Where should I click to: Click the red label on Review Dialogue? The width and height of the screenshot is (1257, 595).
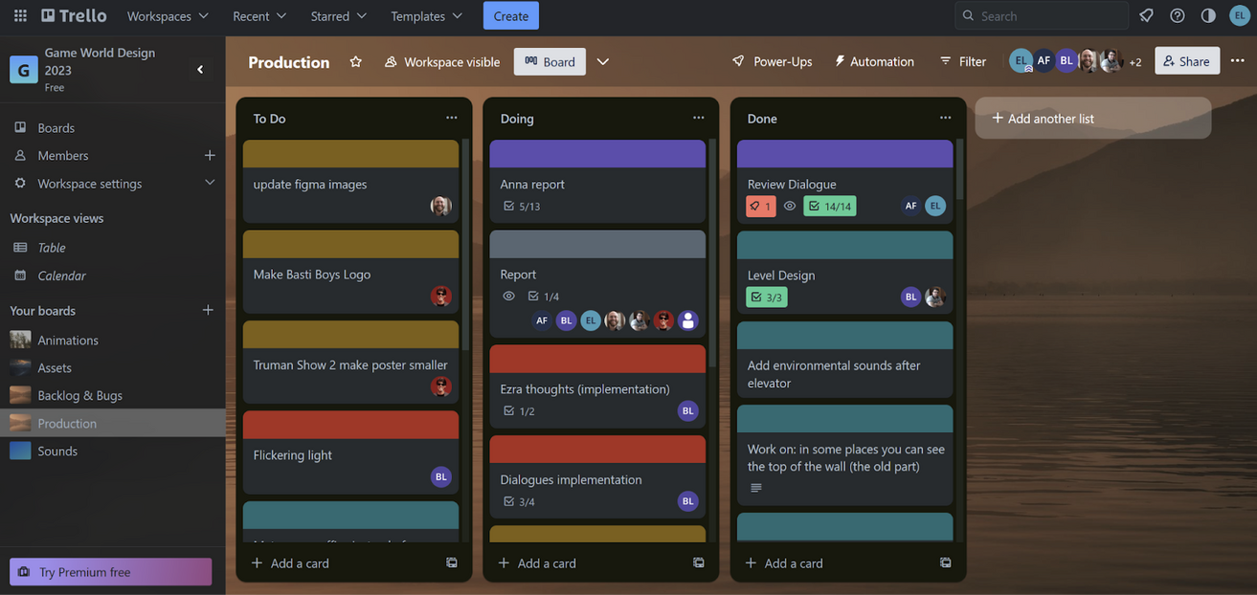[x=760, y=206]
